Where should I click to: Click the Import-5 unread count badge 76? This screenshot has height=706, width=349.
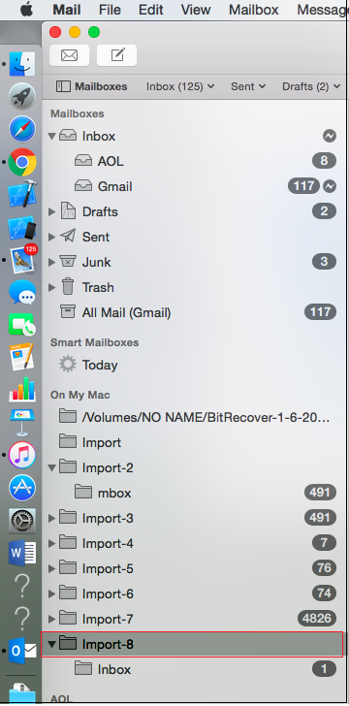coord(324,568)
